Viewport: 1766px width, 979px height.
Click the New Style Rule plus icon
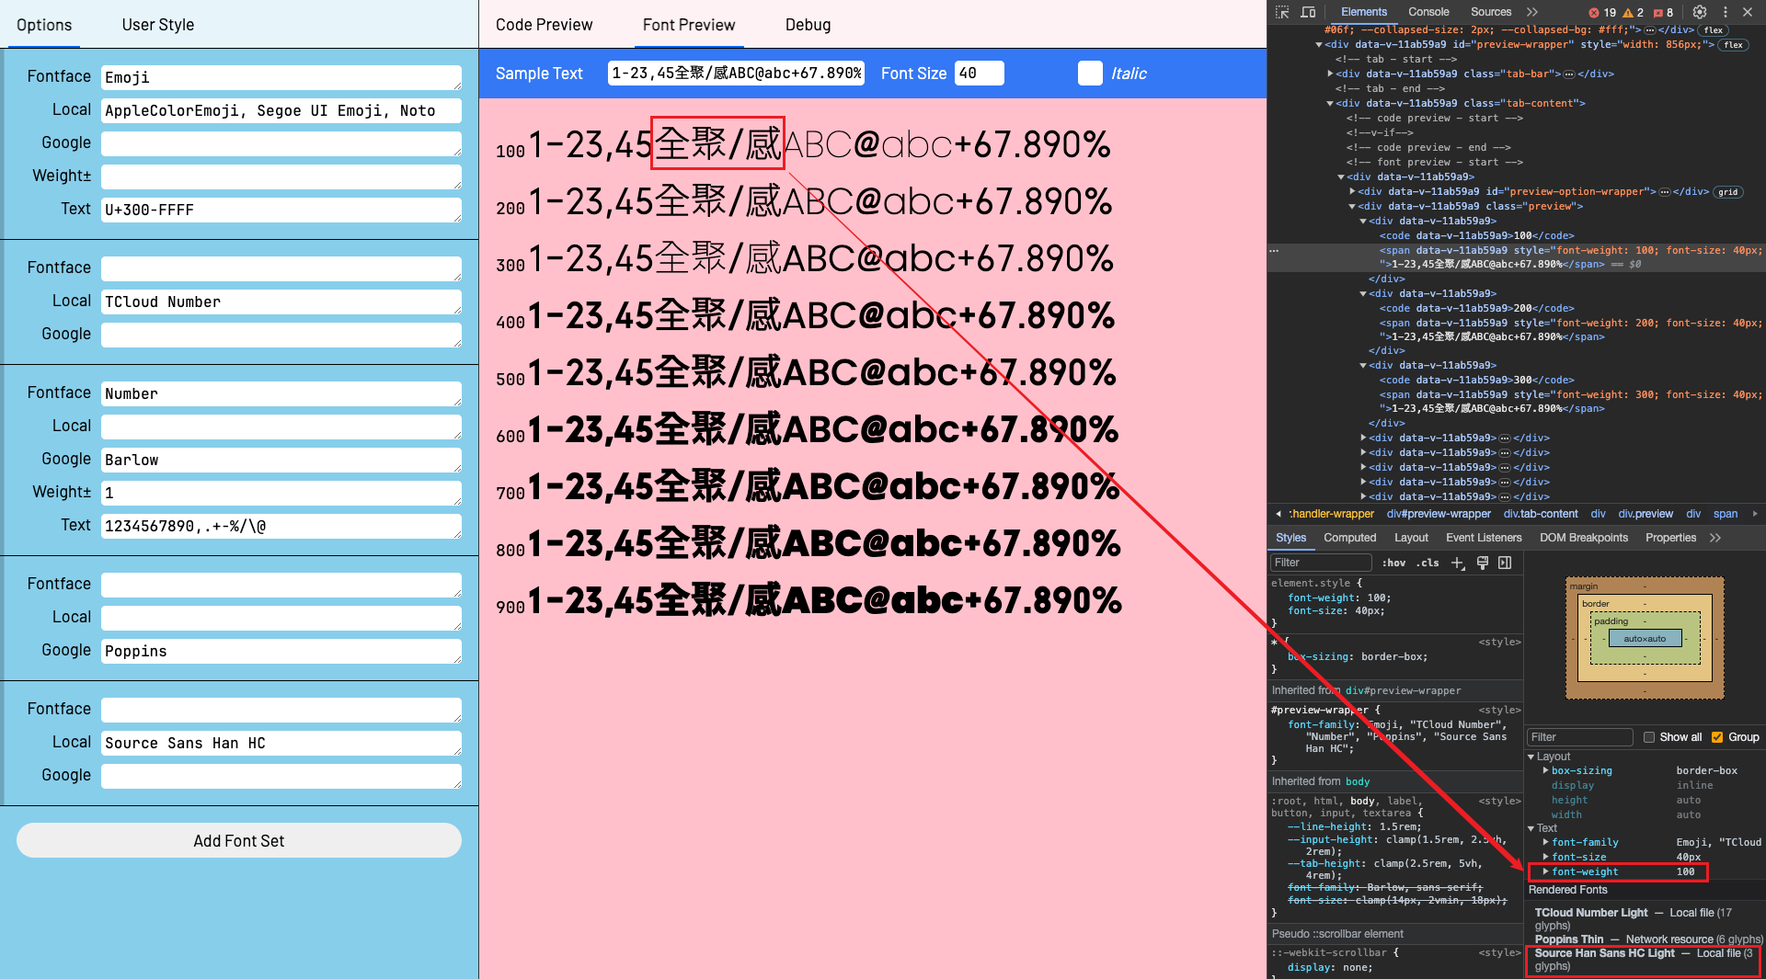click(1458, 563)
